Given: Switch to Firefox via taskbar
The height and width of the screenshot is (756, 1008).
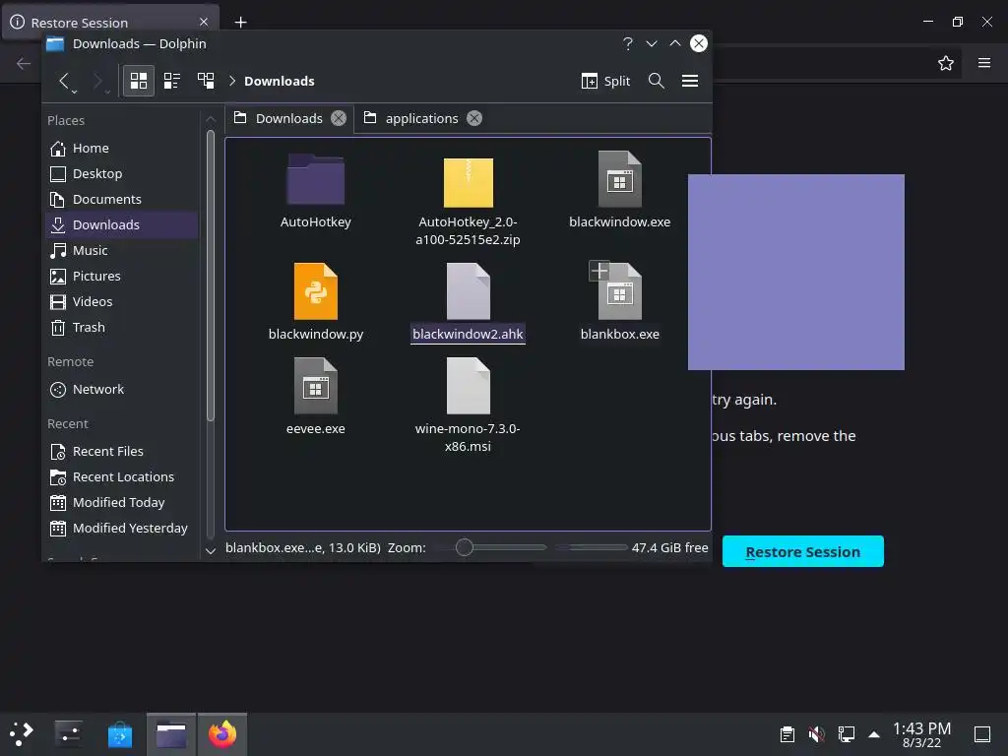Looking at the screenshot, I should (x=222, y=733).
